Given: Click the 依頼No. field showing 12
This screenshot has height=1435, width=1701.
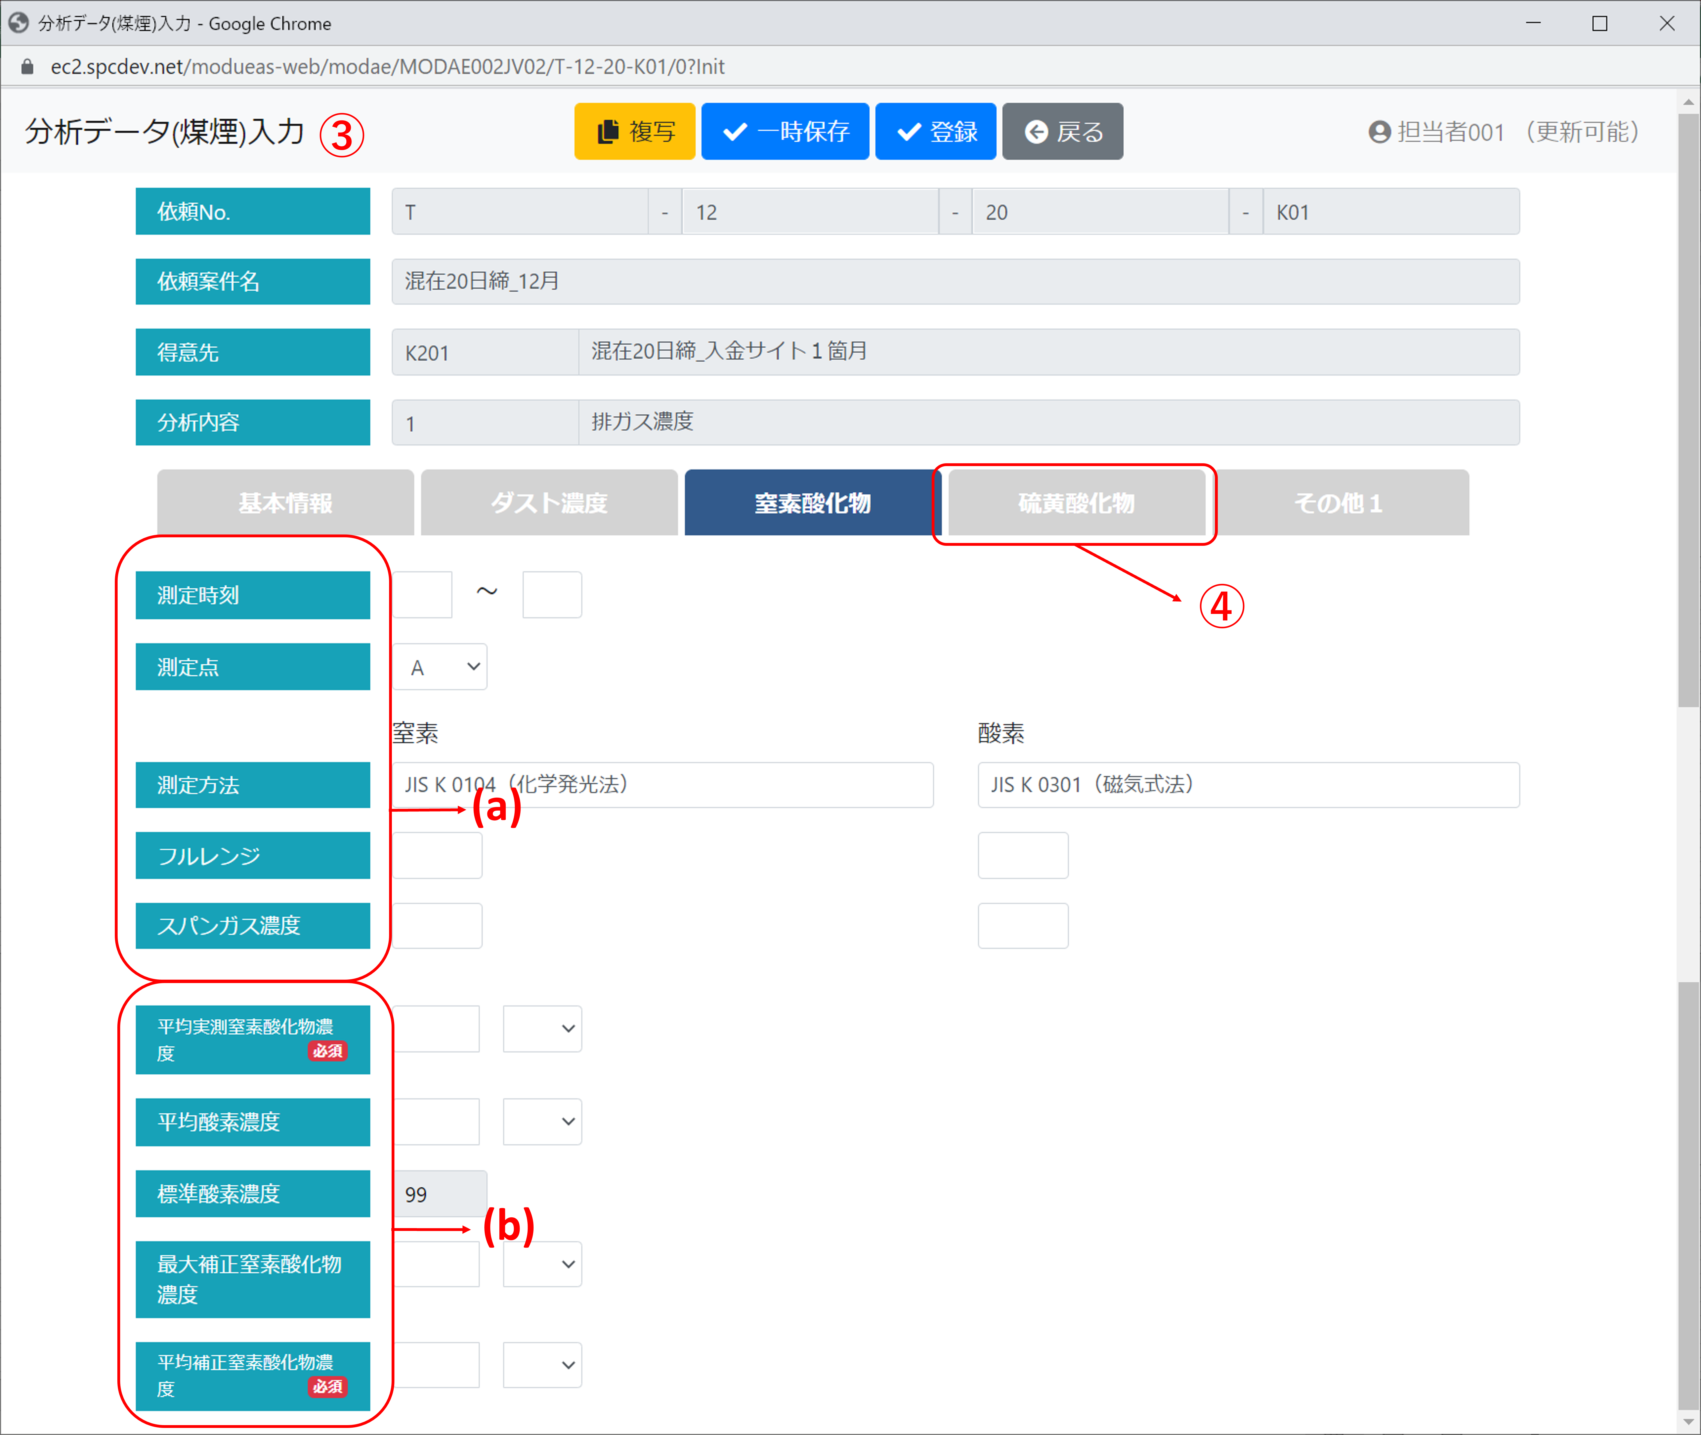Looking at the screenshot, I should (811, 211).
